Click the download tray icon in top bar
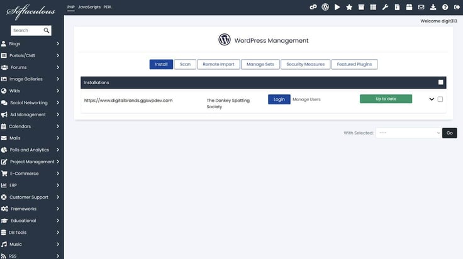This screenshot has width=463, height=259. (x=433, y=7)
